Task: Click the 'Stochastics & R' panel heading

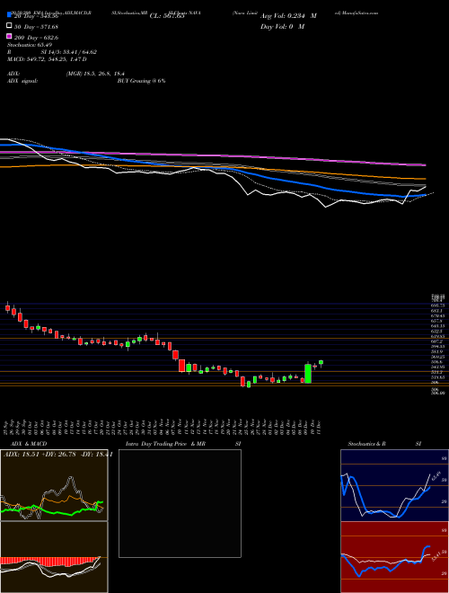Action: pos(366,444)
